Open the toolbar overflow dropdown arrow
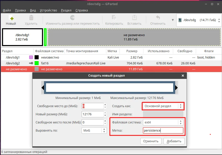The height and width of the screenshot is (155, 222). click(173, 20)
